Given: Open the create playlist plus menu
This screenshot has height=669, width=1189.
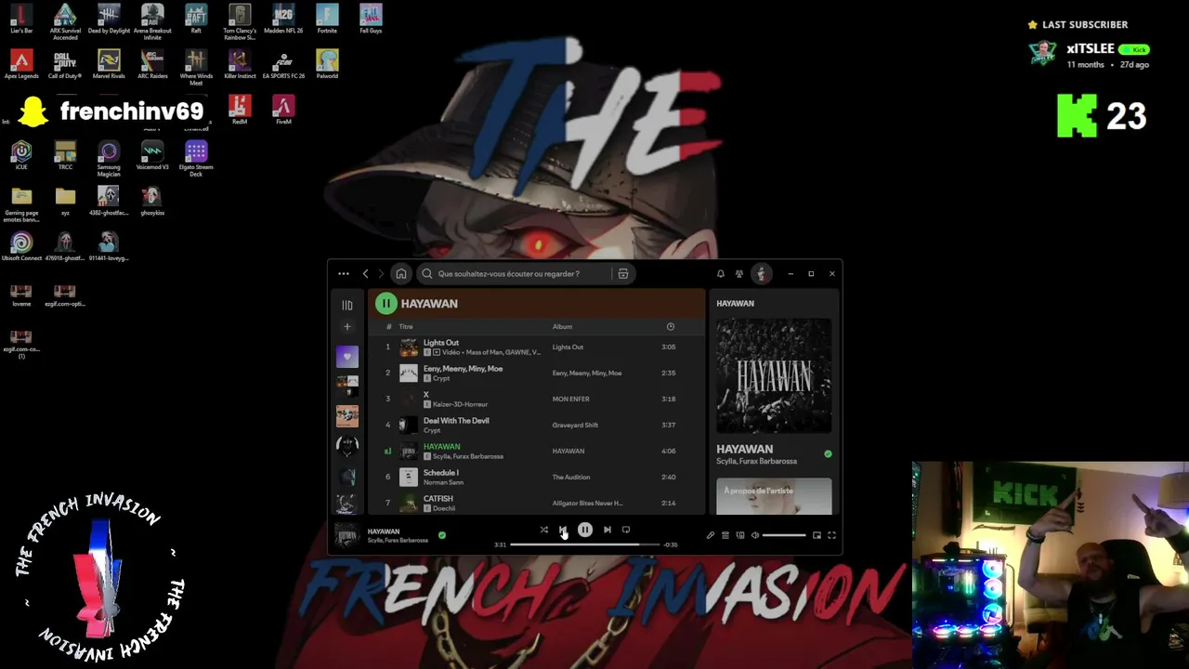Looking at the screenshot, I should point(347,327).
